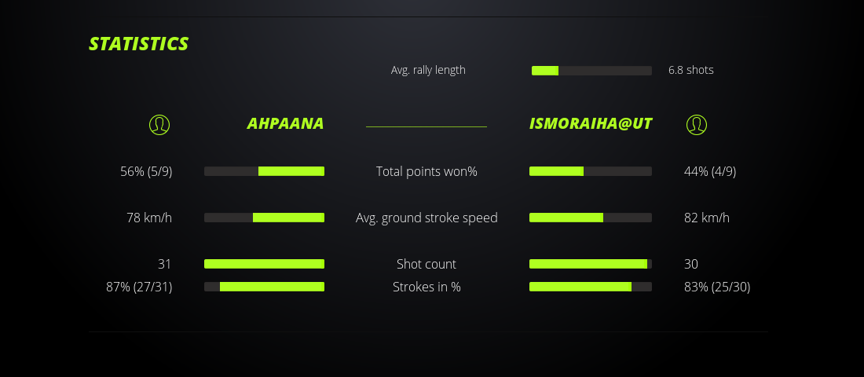Click ISMORAIHA@UT's strokes in % bar
This screenshot has height=377, width=864.
click(x=591, y=287)
